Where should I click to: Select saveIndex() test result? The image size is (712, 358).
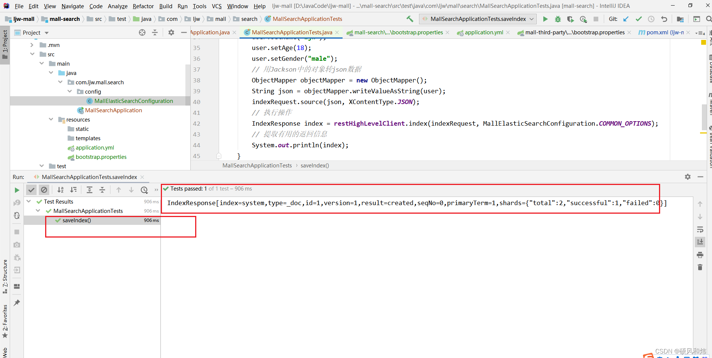click(x=77, y=220)
